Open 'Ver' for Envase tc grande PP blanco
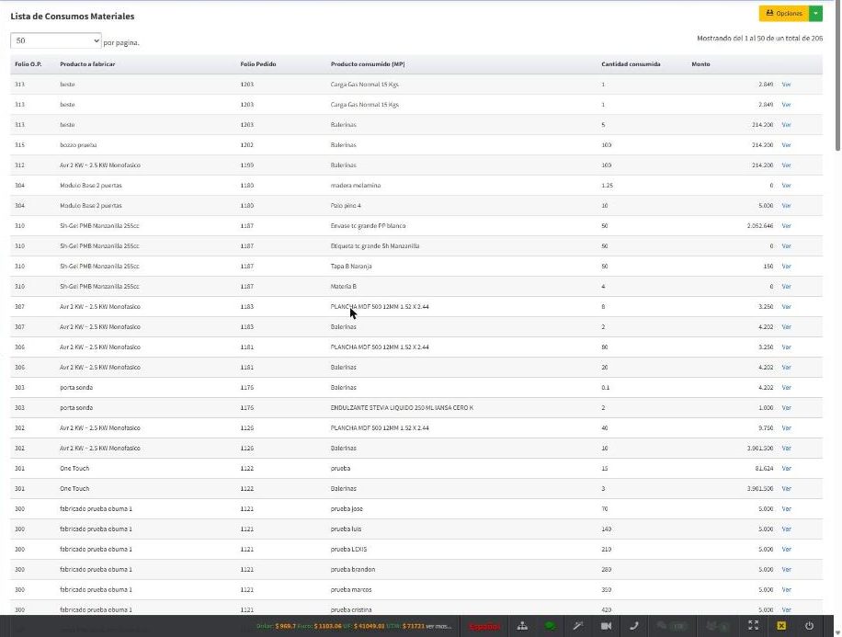The image size is (842, 637). click(786, 225)
